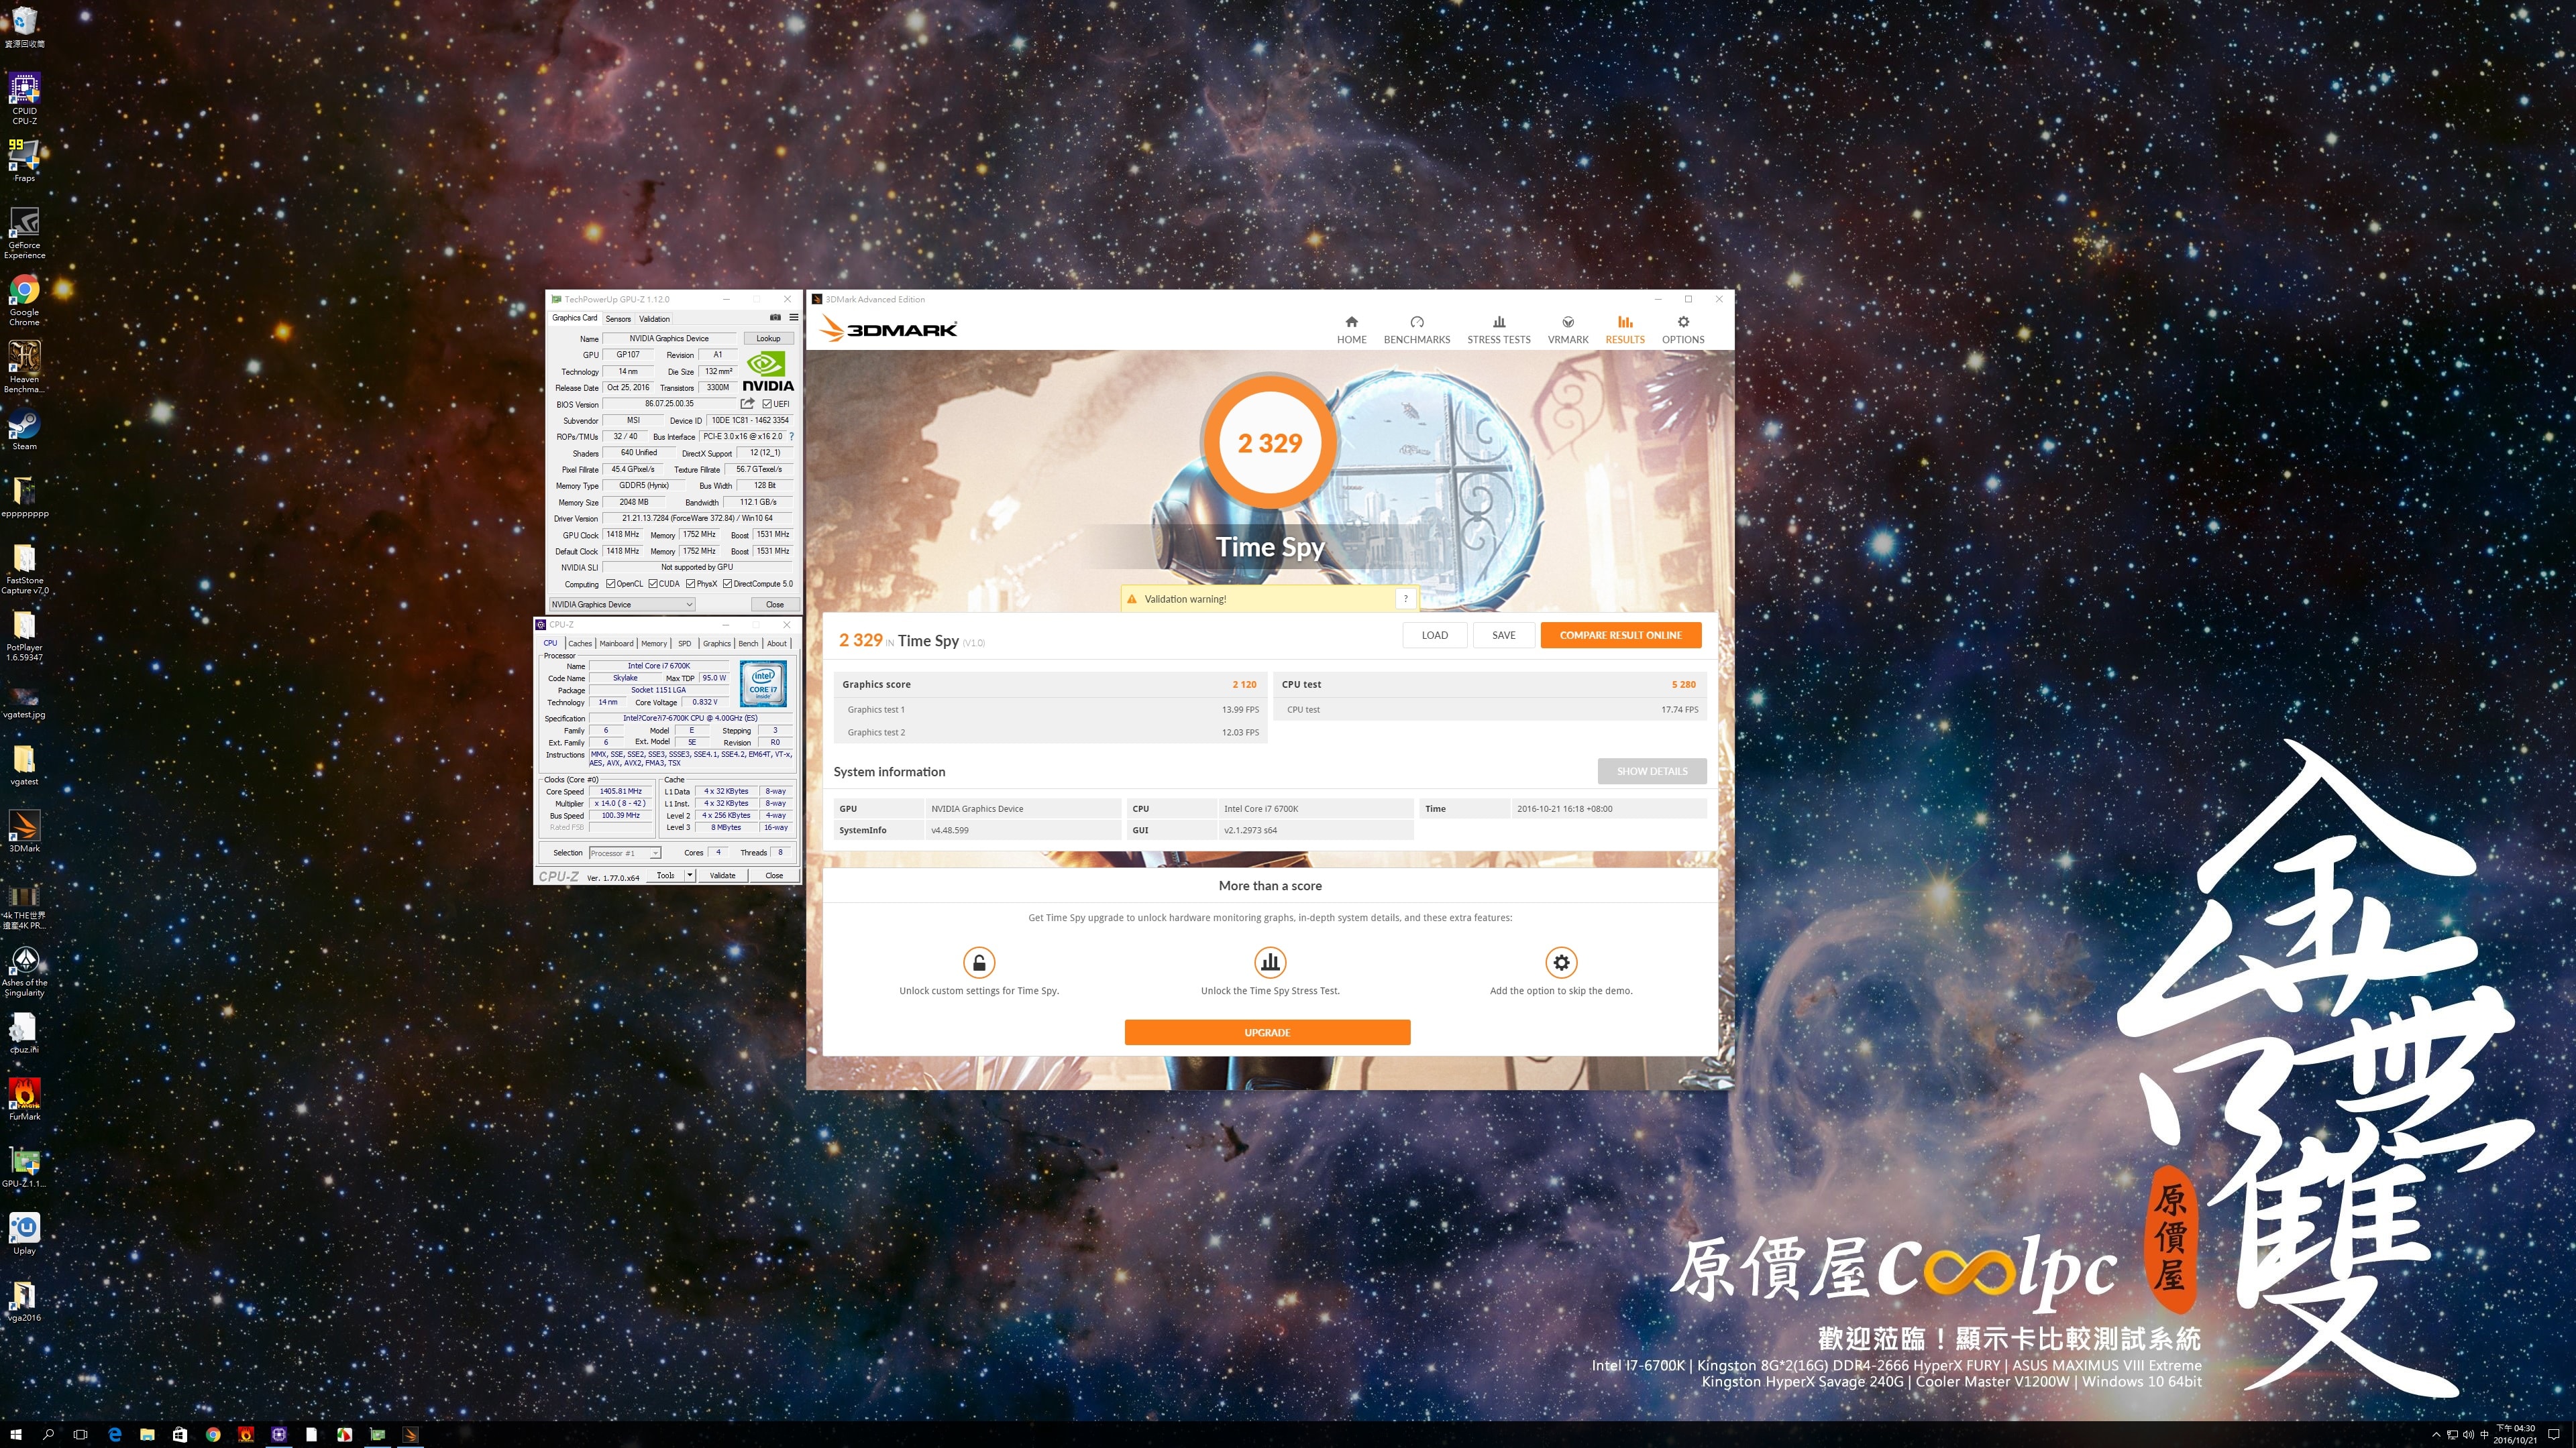
Task: Switch to Caches tab in CPU-Z
Action: (580, 644)
